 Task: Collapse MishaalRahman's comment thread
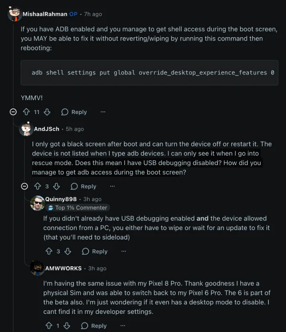click(x=13, y=112)
